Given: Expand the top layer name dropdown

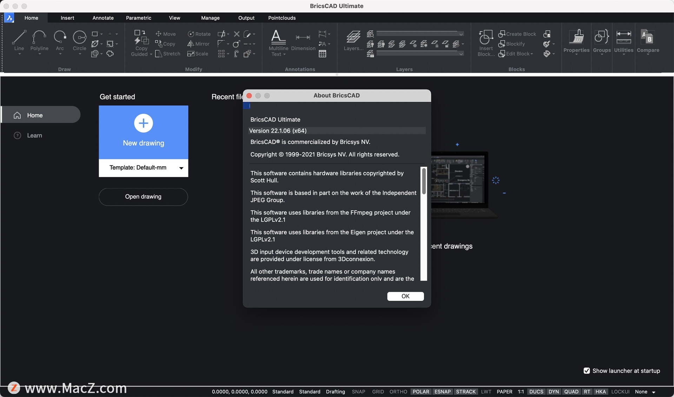Looking at the screenshot, I should pyautogui.click(x=461, y=34).
